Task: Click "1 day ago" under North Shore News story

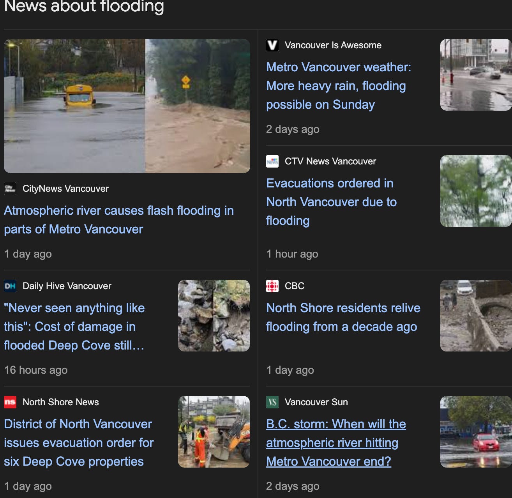Action: coord(28,486)
